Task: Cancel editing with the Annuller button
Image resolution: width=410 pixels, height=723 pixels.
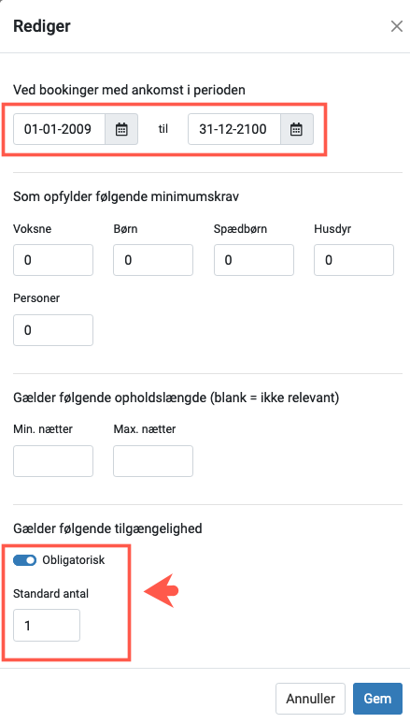Action: click(x=310, y=699)
